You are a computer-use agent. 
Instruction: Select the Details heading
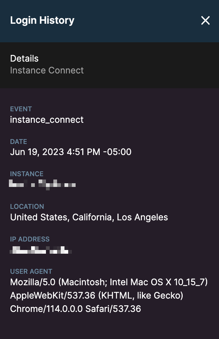coord(24,59)
